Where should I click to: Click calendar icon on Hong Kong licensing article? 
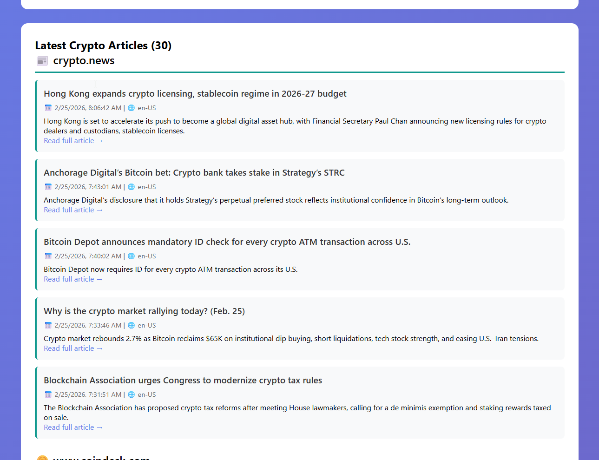click(x=48, y=108)
